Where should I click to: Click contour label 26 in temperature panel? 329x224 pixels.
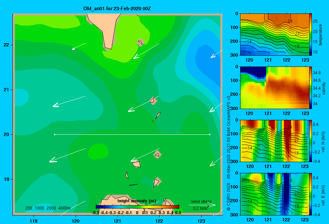[290, 21]
